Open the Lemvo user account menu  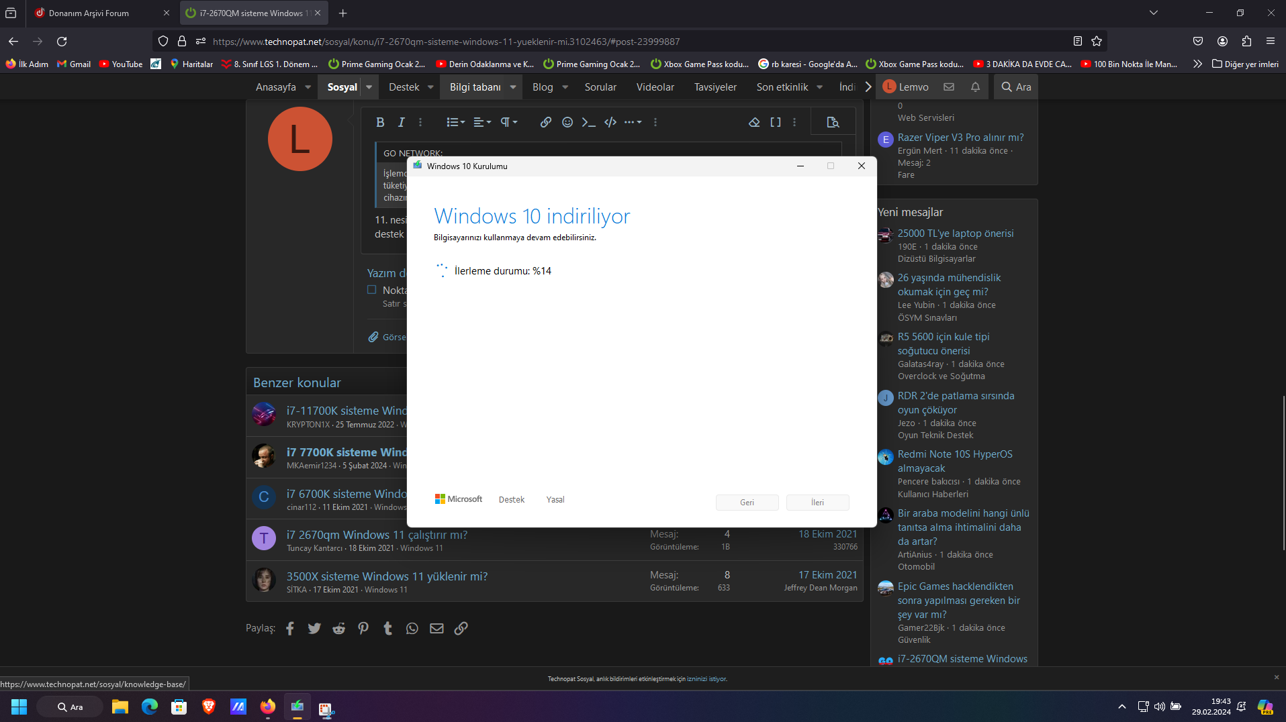click(906, 87)
